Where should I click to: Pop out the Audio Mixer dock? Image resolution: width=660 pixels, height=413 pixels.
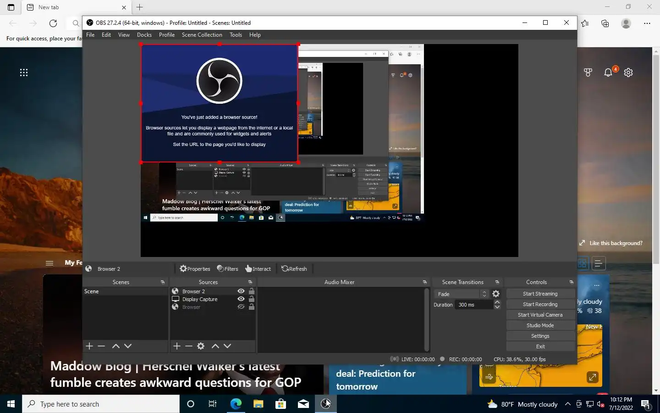click(x=425, y=282)
